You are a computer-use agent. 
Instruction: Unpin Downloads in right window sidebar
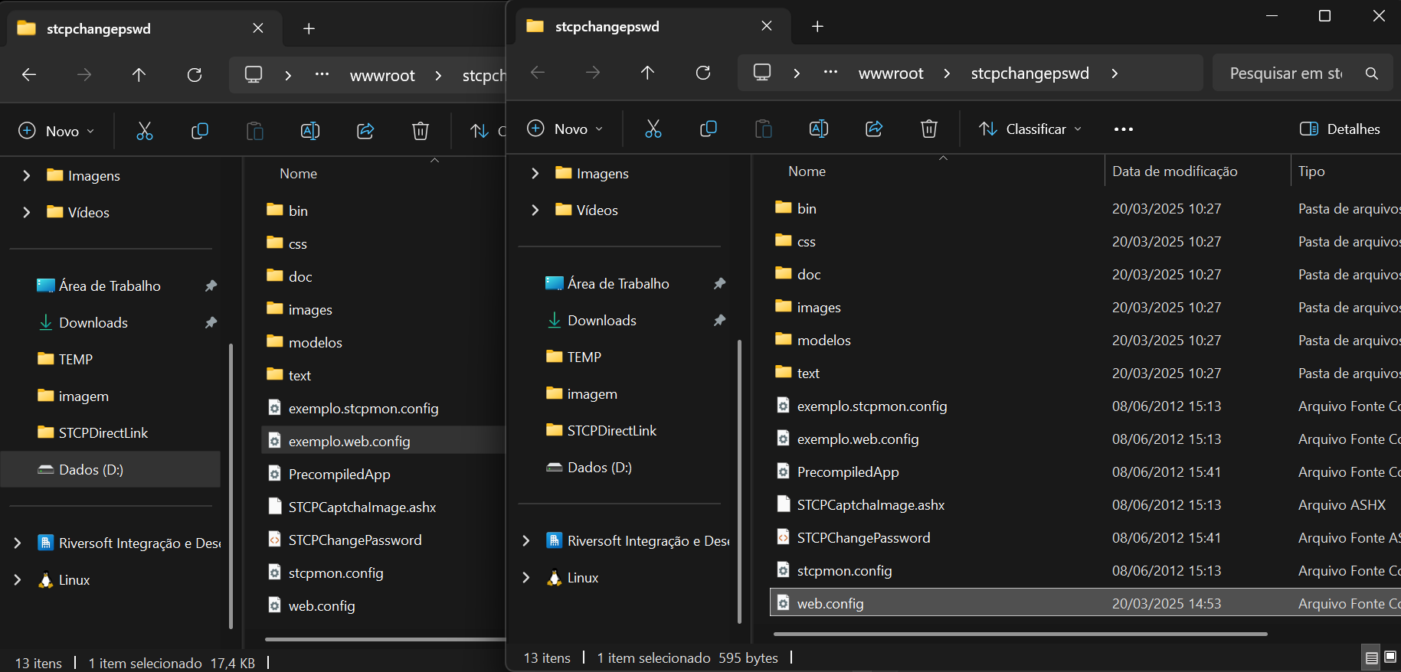[x=719, y=321]
